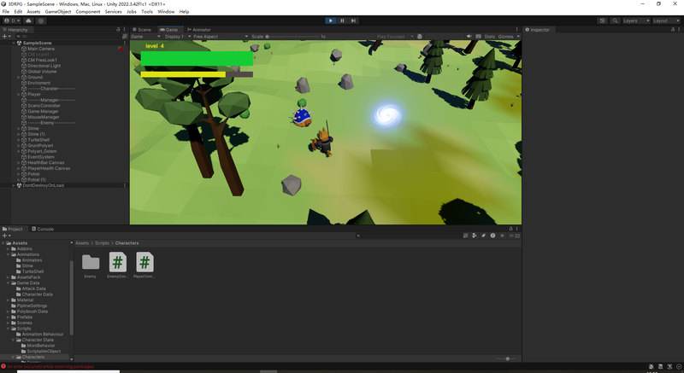Open the Free Aspect dropdown
Image resolution: width=684 pixels, height=373 pixels.
click(221, 37)
